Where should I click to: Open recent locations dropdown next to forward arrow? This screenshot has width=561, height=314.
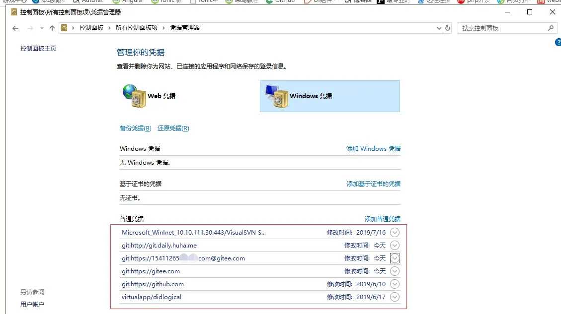[x=42, y=28]
